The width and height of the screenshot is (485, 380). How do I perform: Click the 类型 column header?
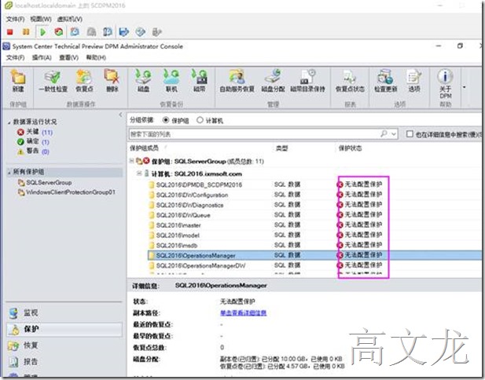click(x=281, y=148)
